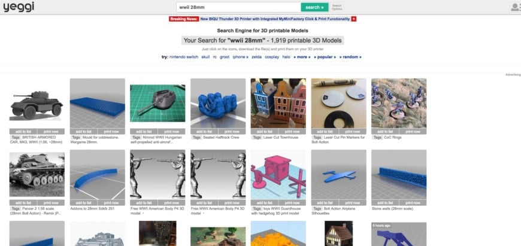Open the popular searches link

[x=325, y=57]
